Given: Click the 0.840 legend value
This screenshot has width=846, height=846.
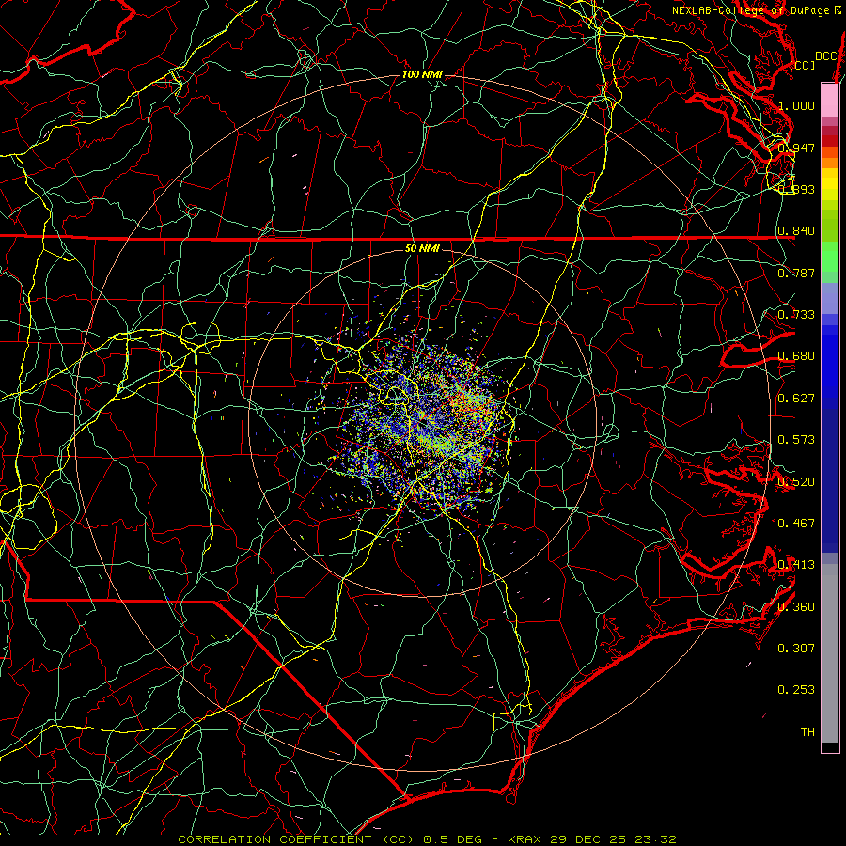Looking at the screenshot, I should (x=796, y=231).
